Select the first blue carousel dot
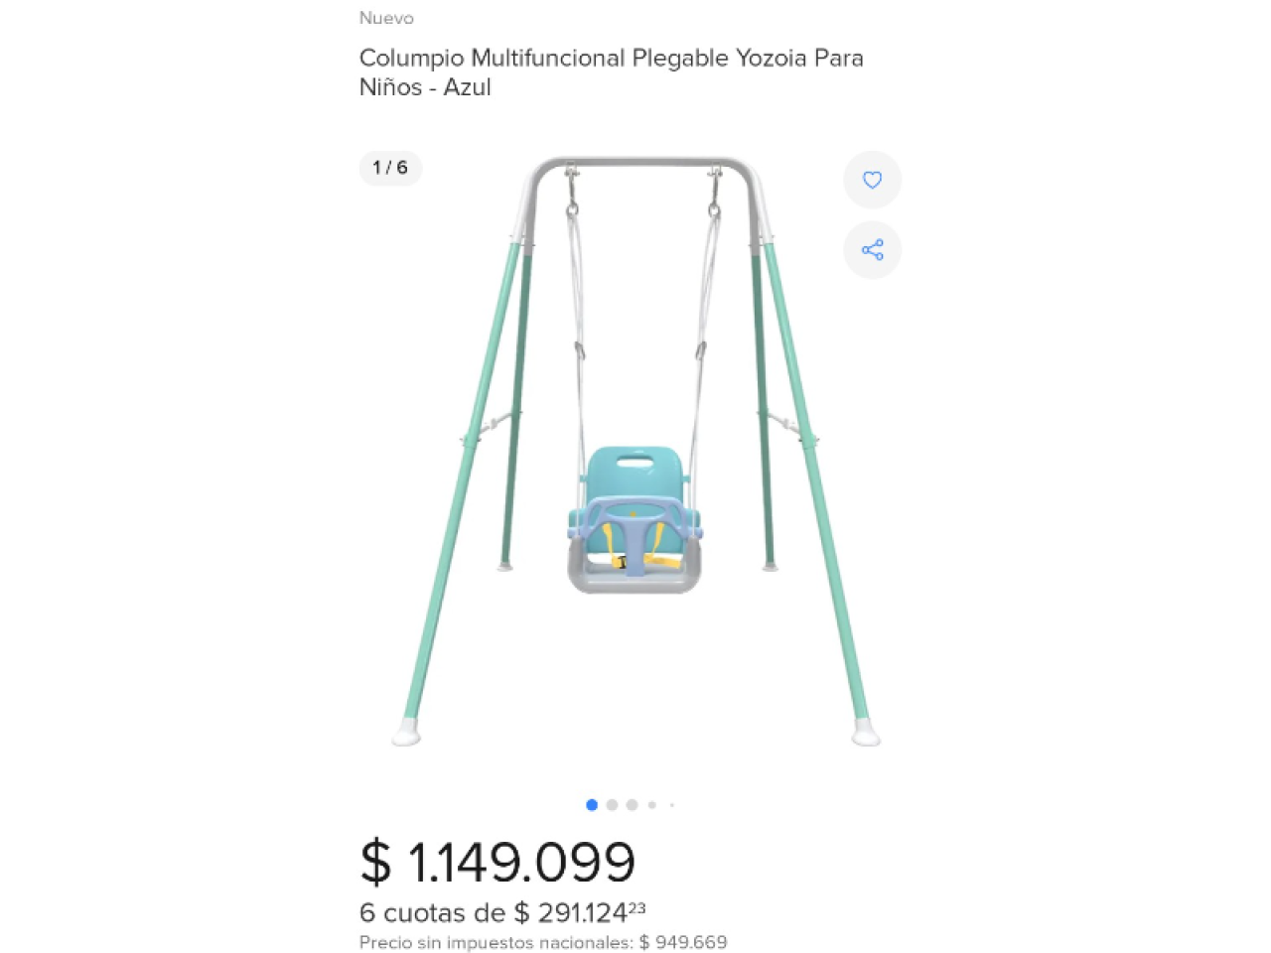 pos(592,805)
